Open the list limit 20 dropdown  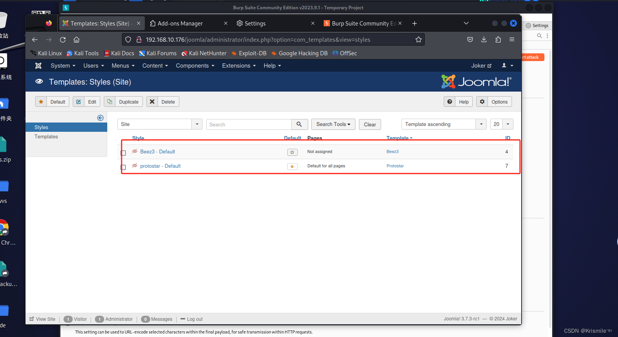(x=502, y=124)
